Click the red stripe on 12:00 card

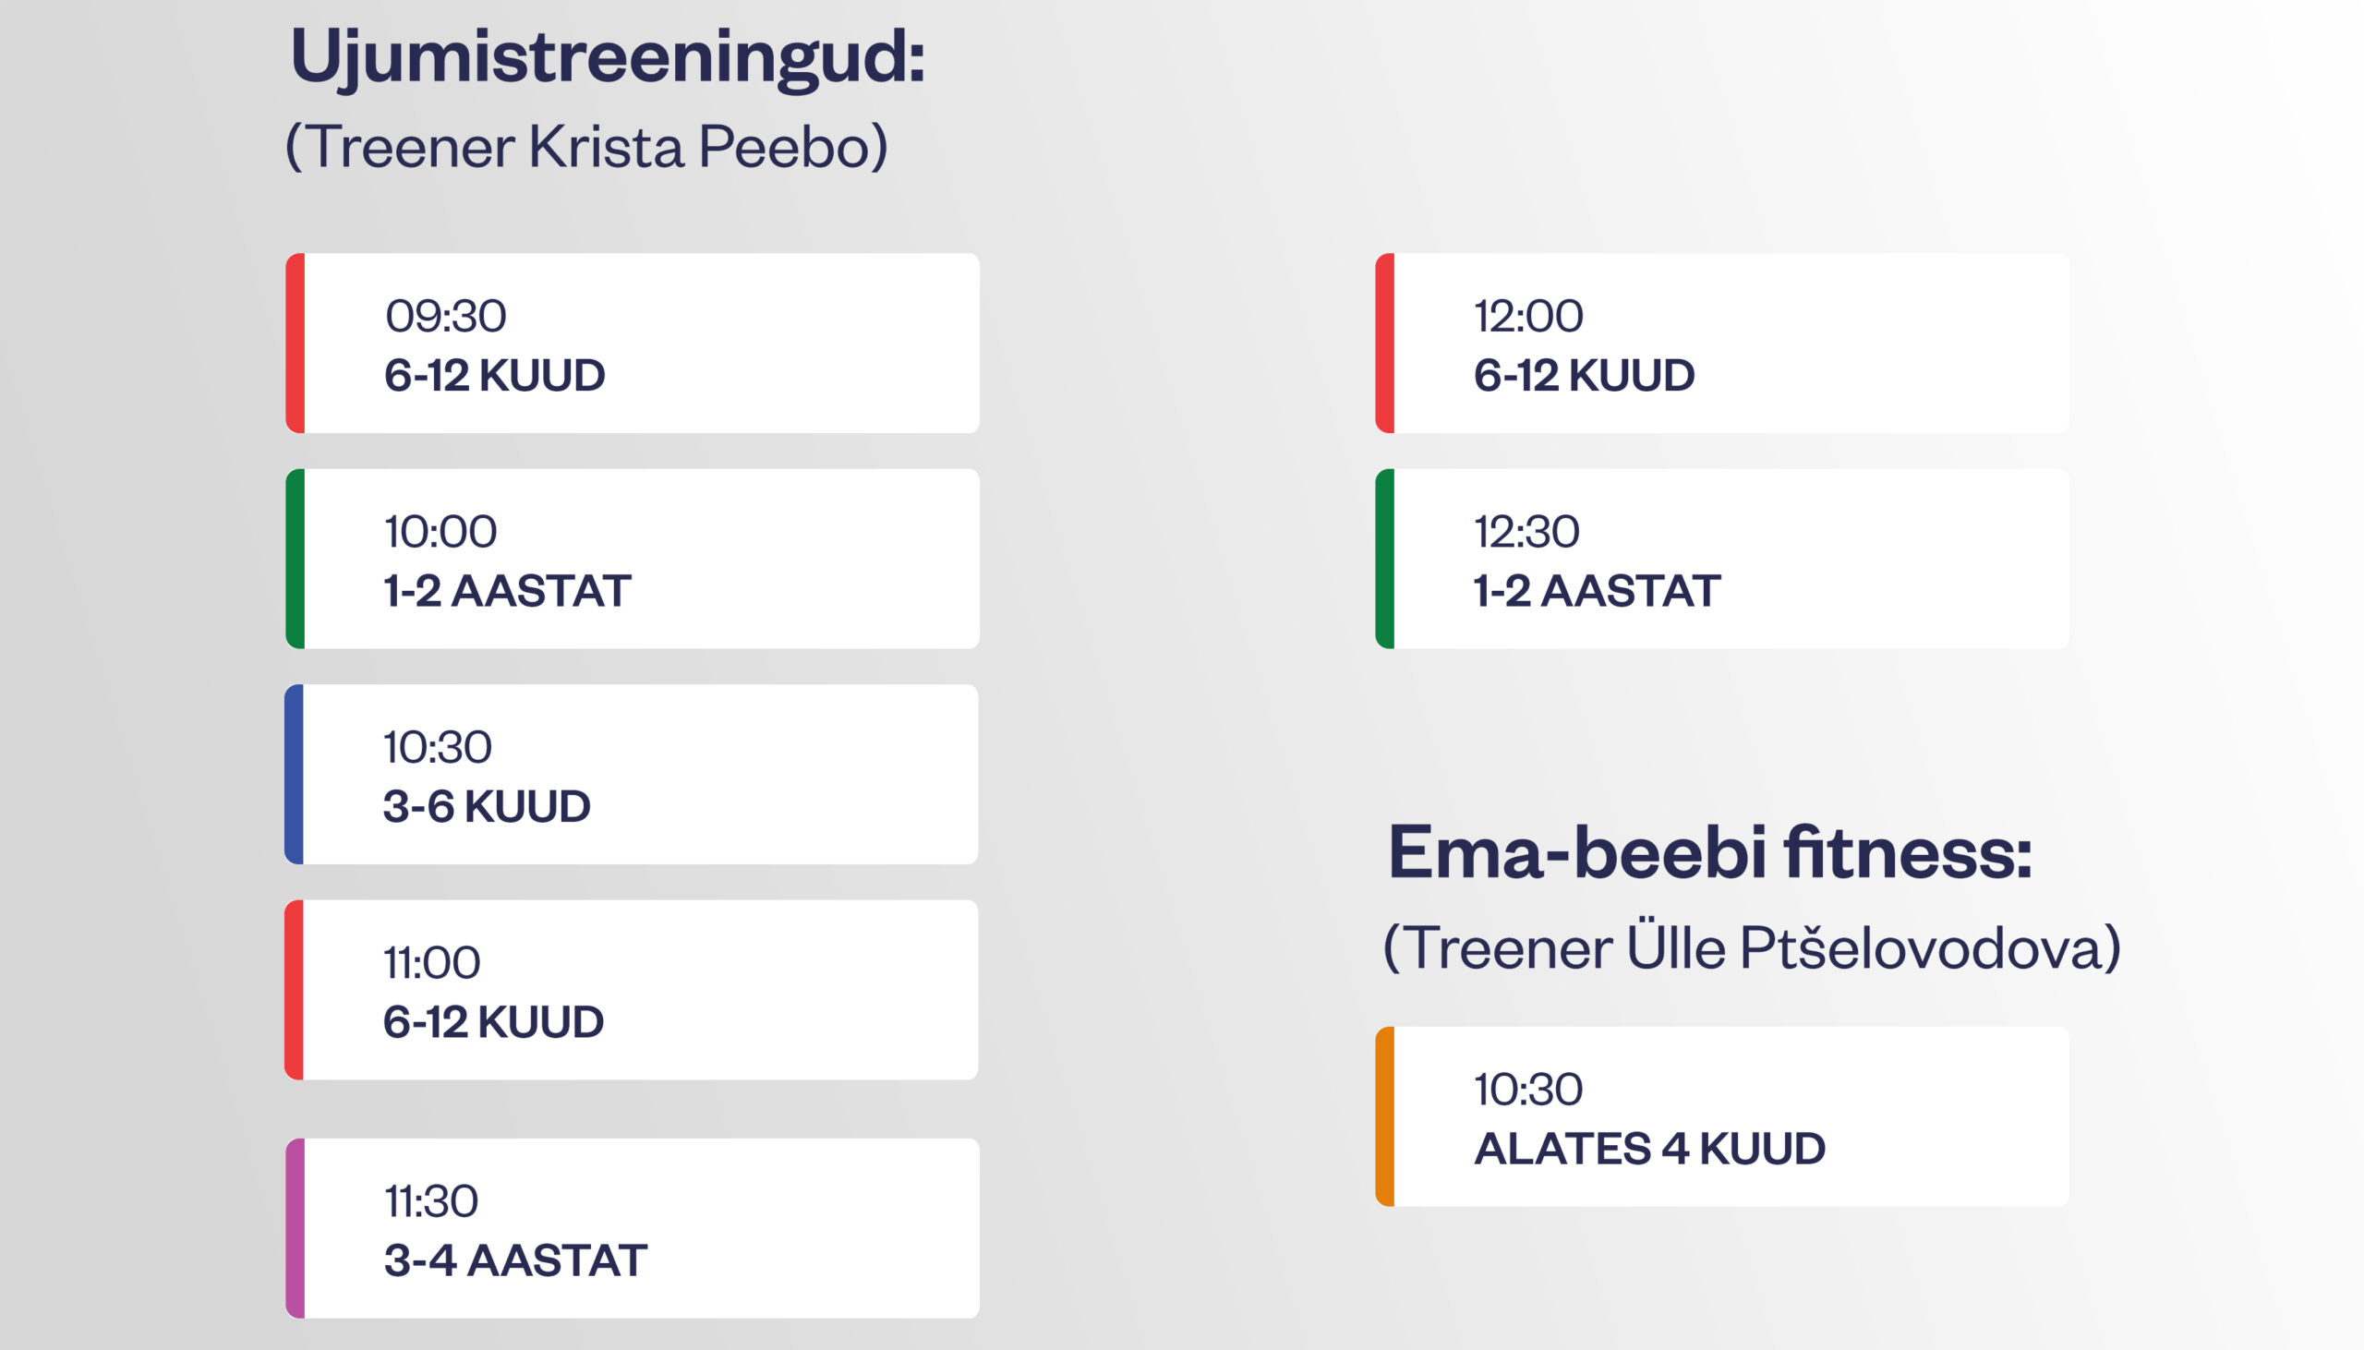click(x=1385, y=344)
